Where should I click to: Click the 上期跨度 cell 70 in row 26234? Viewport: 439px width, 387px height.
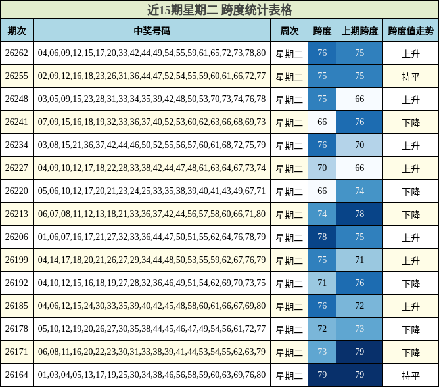click(359, 145)
